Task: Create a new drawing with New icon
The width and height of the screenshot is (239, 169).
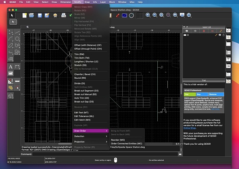Action: (25, 16)
